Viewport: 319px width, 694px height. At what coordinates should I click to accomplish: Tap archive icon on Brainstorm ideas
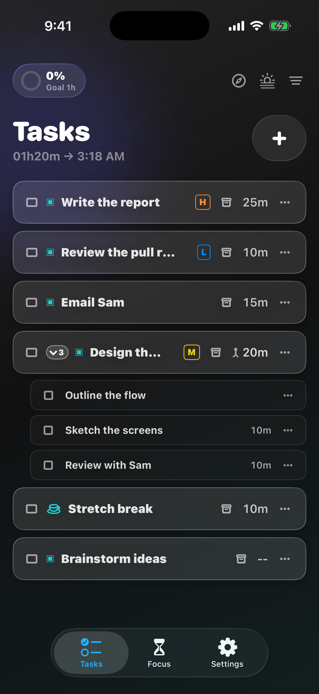pyautogui.click(x=241, y=559)
